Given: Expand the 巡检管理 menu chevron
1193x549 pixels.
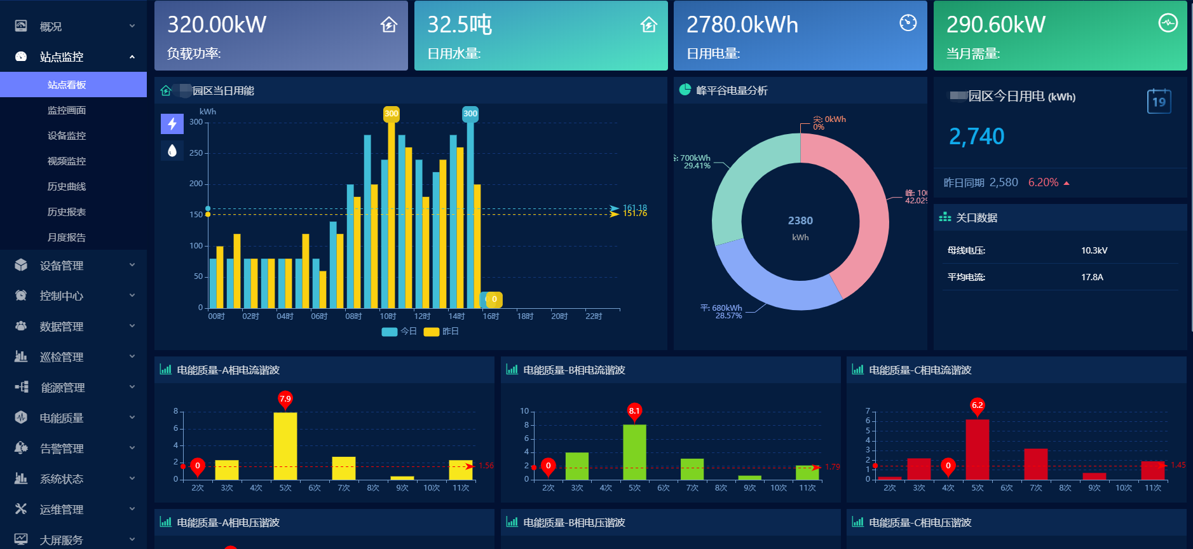Looking at the screenshot, I should tap(132, 356).
